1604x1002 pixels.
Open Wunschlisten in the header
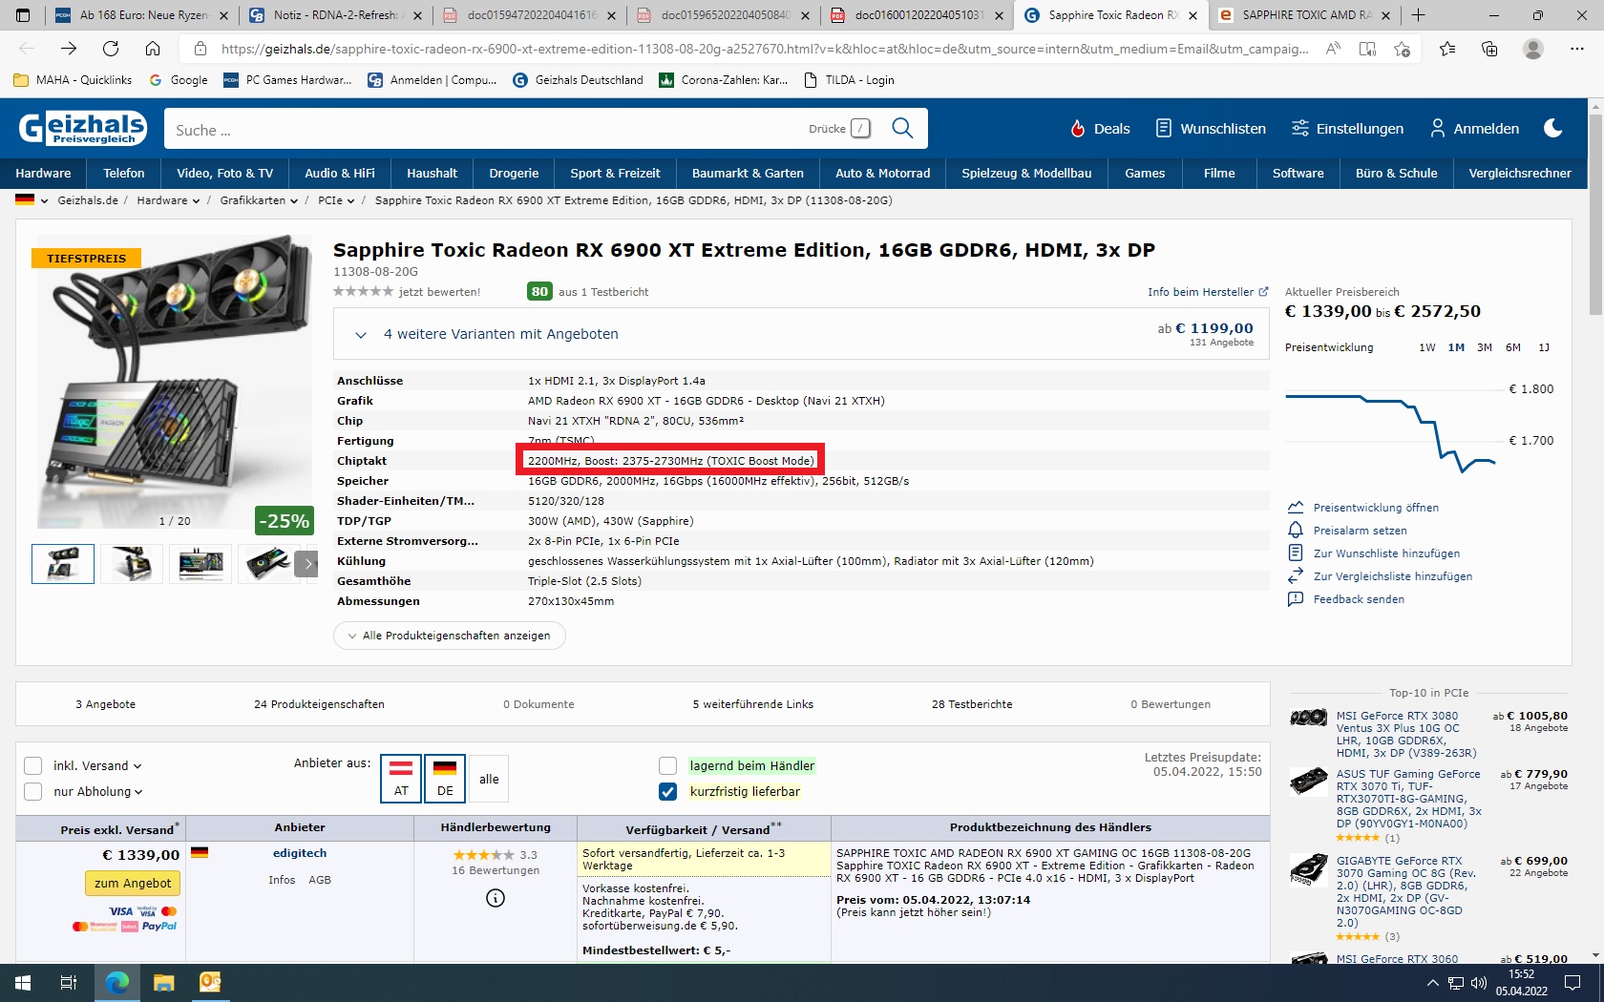coord(1210,128)
